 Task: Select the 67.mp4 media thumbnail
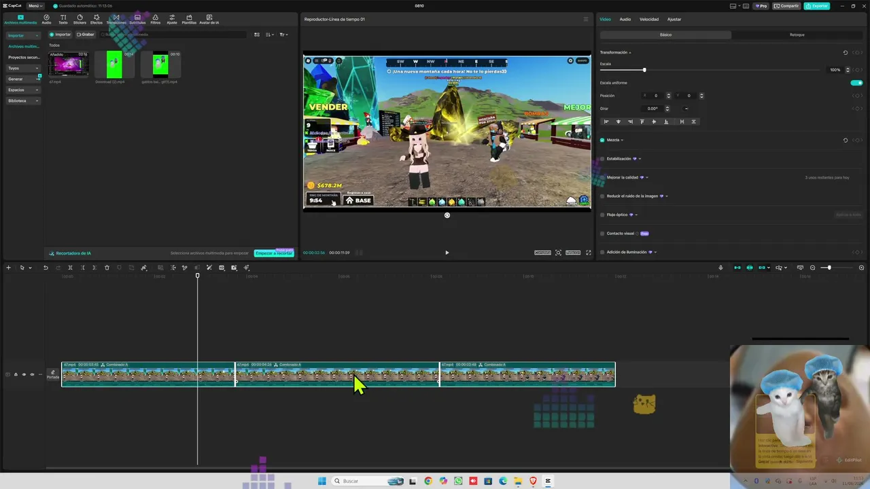pyautogui.click(x=68, y=65)
